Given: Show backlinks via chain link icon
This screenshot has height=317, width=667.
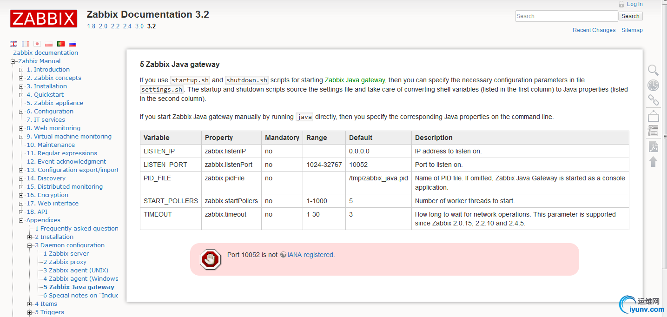Looking at the screenshot, I should [x=654, y=100].
